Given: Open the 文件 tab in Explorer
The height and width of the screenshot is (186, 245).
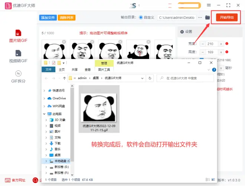Looking at the screenshot, I should tap(48, 70).
